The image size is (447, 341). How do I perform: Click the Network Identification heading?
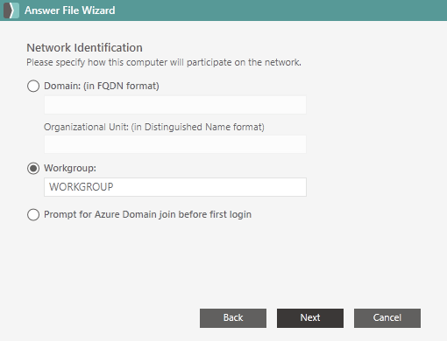click(84, 48)
